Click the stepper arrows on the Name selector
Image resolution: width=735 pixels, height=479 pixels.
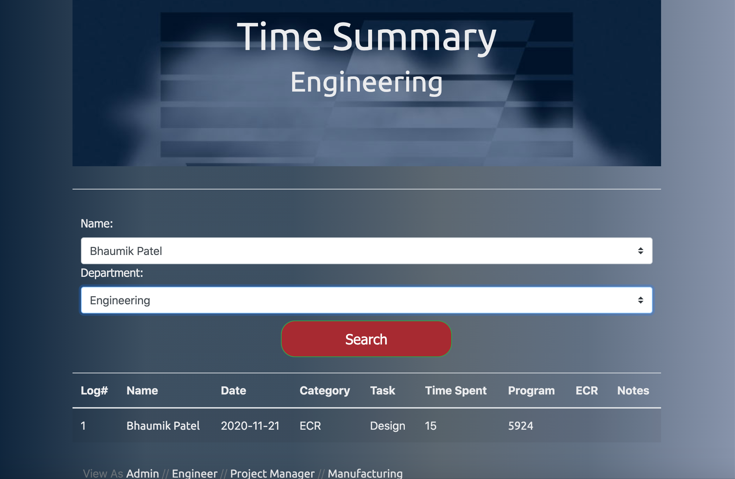[x=641, y=251]
